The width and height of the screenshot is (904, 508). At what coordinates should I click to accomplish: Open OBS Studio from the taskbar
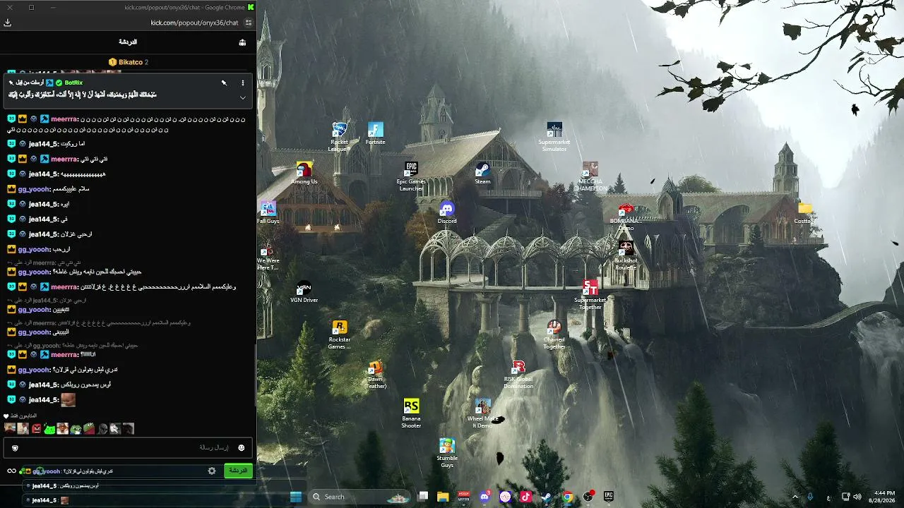[588, 497]
